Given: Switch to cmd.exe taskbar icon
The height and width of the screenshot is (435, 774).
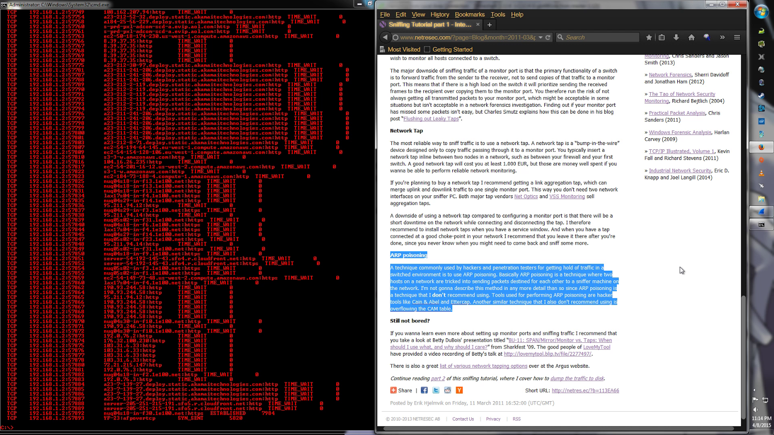Looking at the screenshot, I should tap(761, 225).
